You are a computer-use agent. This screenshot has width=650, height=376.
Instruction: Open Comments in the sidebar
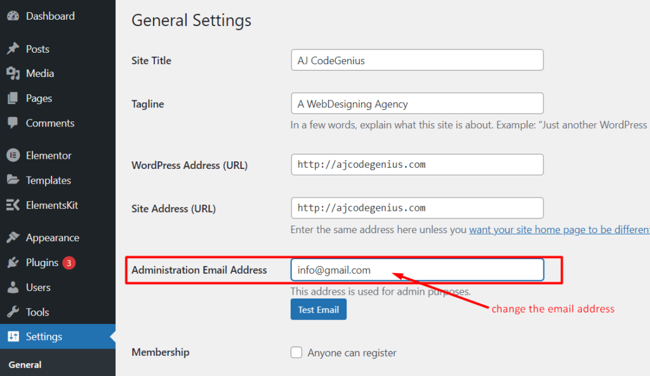pyautogui.click(x=50, y=123)
